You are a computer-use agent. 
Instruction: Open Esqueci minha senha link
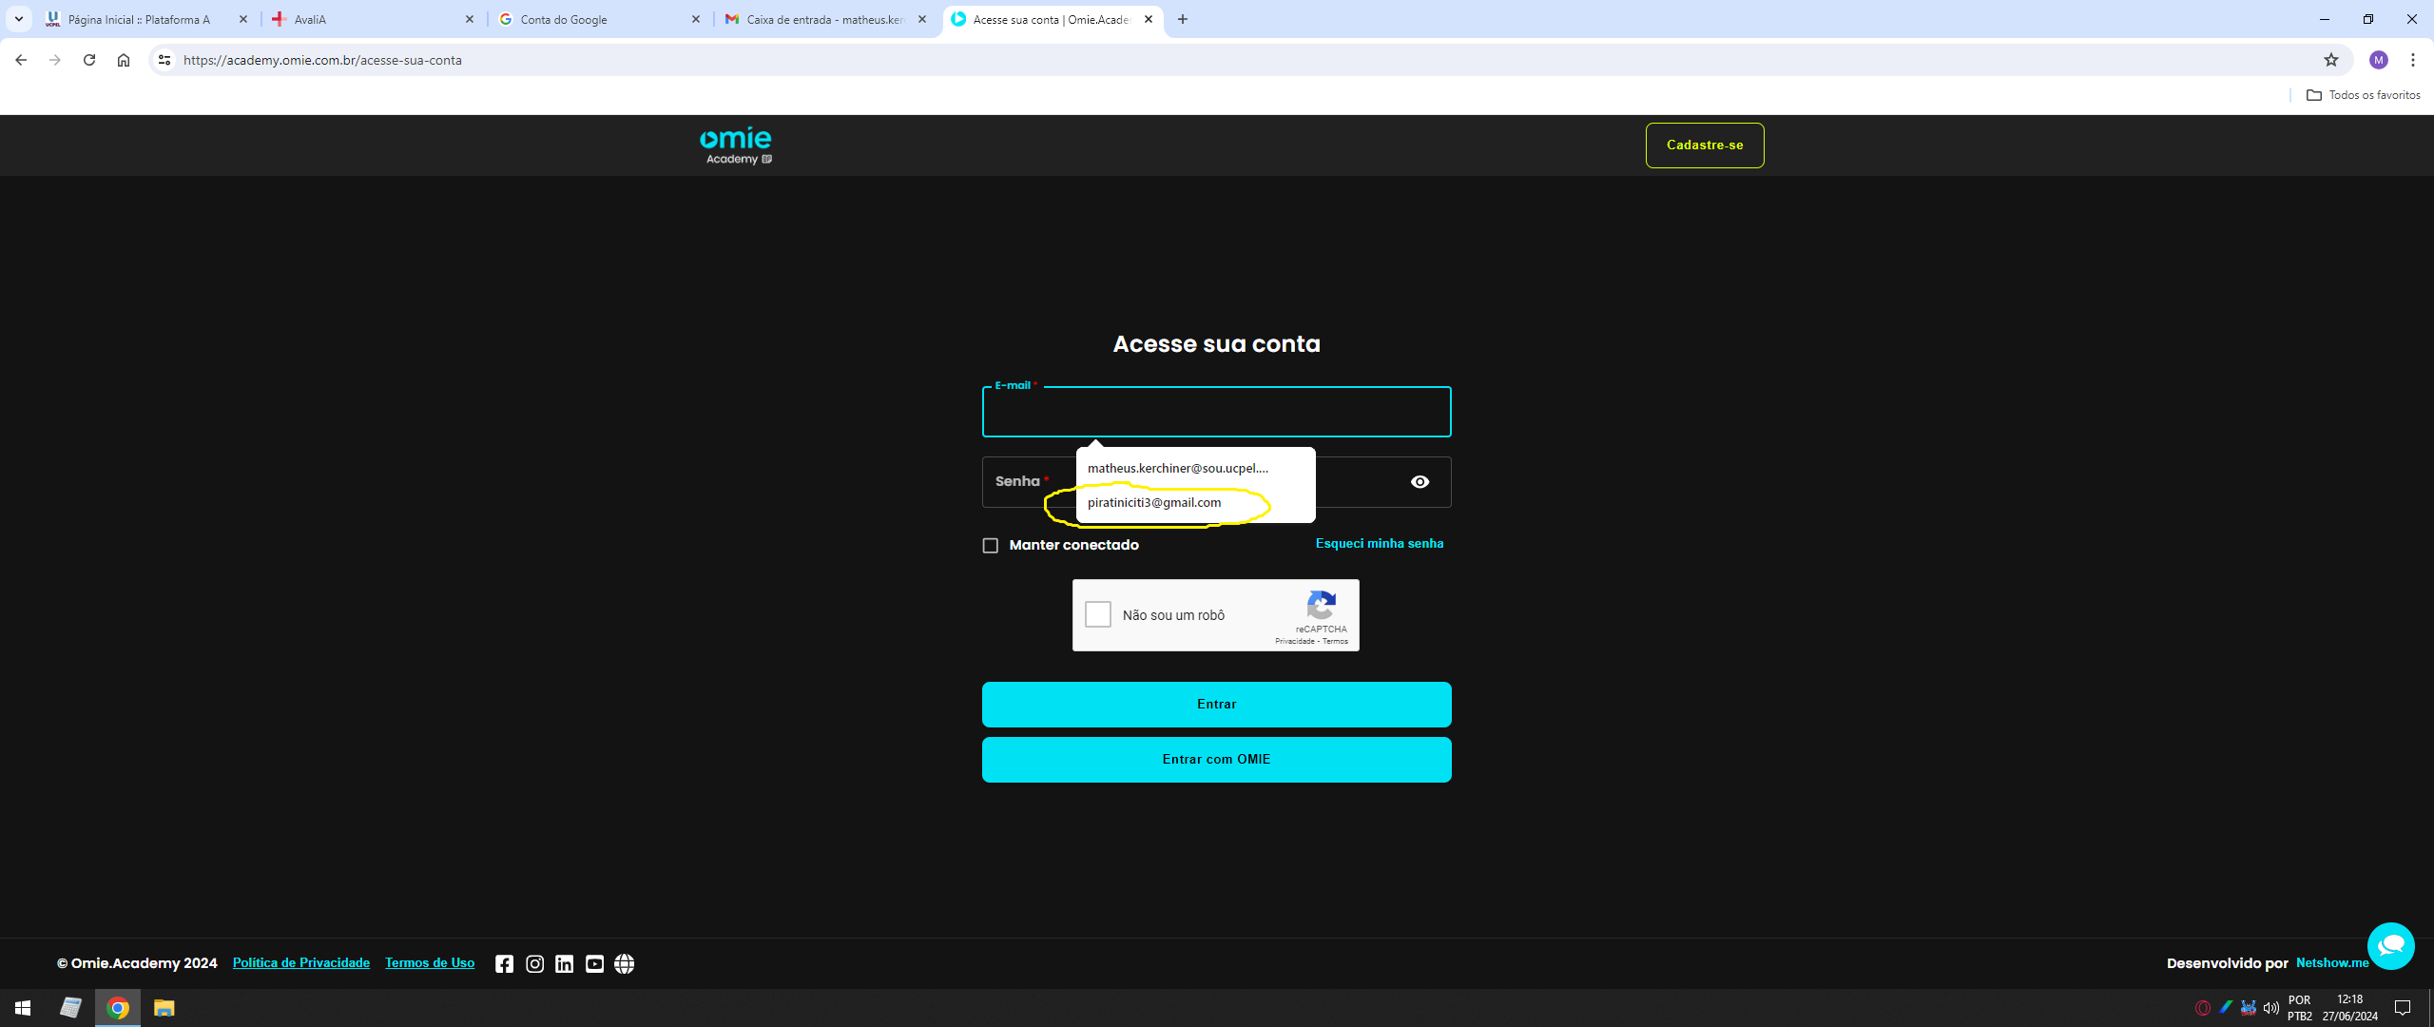[1379, 543]
